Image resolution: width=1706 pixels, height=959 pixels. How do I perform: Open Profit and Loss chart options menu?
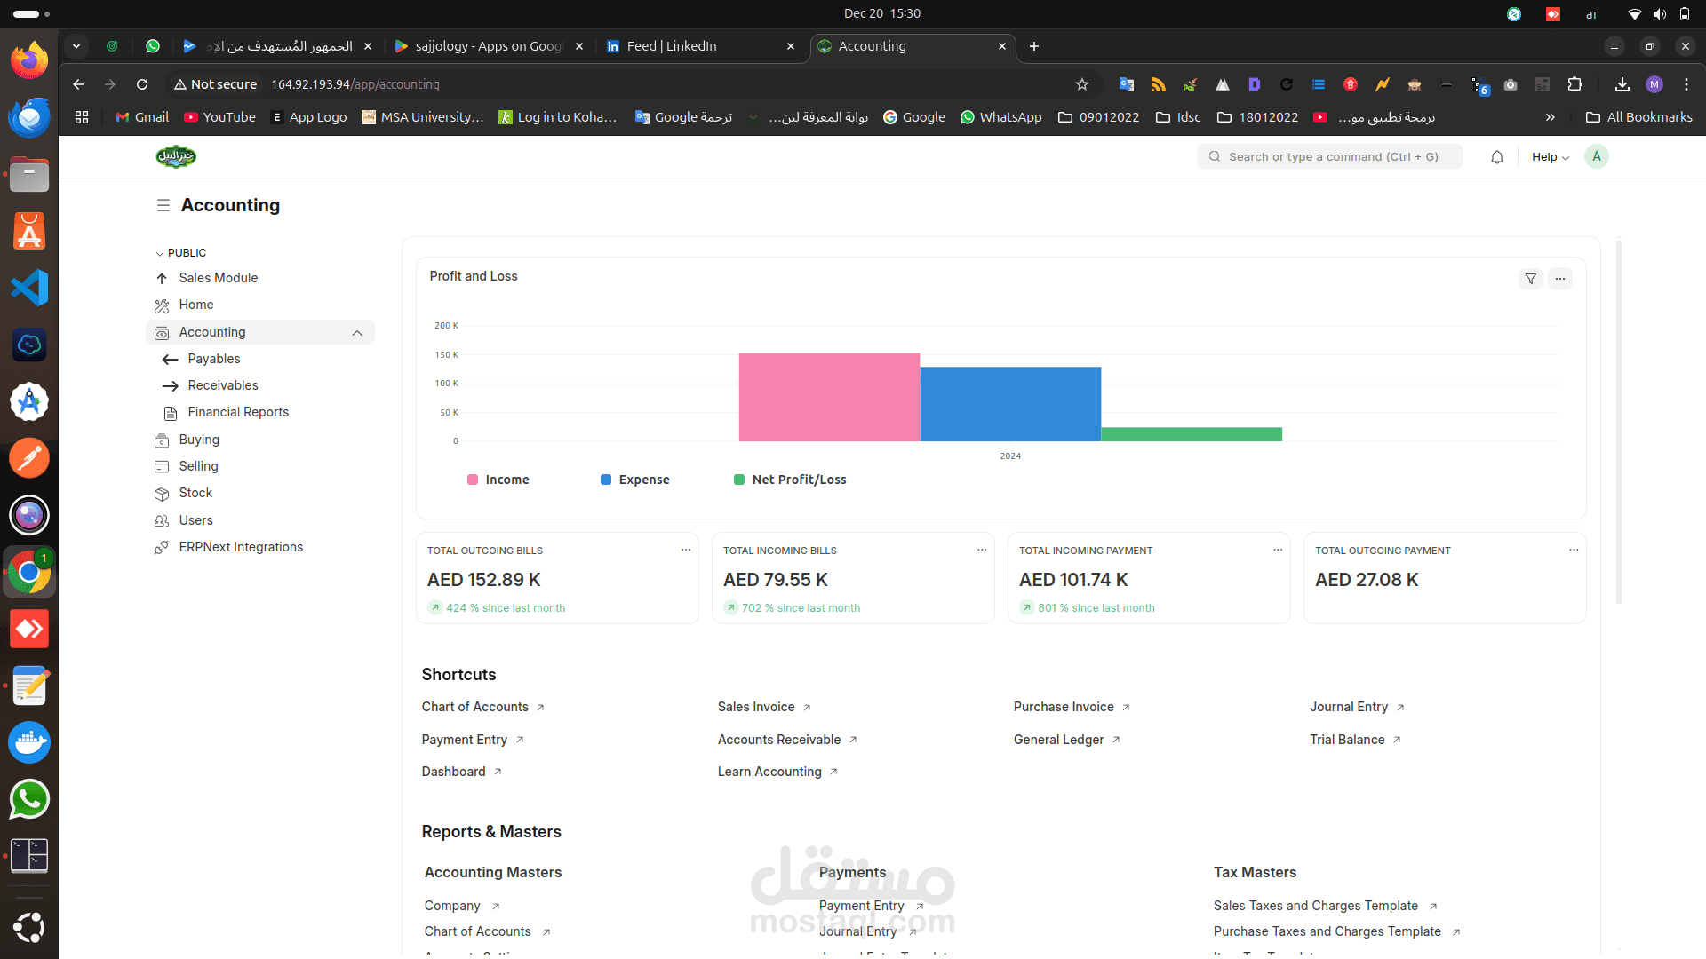[x=1560, y=279]
